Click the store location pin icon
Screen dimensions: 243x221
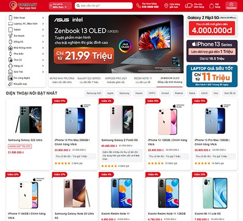coord(166,6)
